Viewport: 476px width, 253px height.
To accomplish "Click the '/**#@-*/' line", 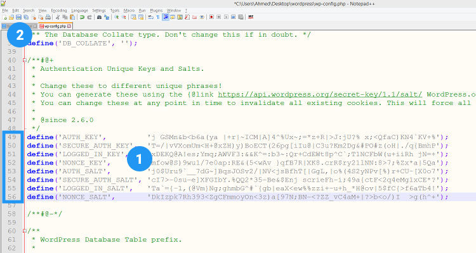I will click(x=44, y=214).
